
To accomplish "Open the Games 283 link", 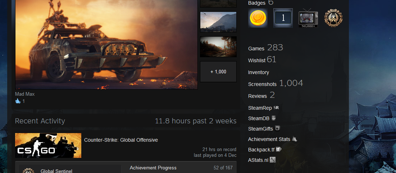I will pos(265,48).
